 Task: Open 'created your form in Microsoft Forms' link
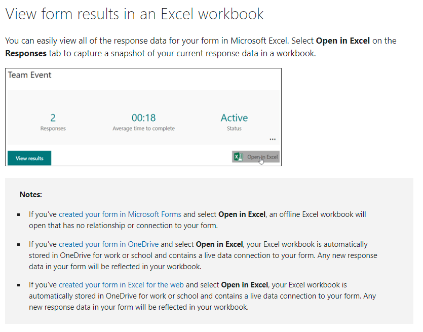click(x=120, y=214)
